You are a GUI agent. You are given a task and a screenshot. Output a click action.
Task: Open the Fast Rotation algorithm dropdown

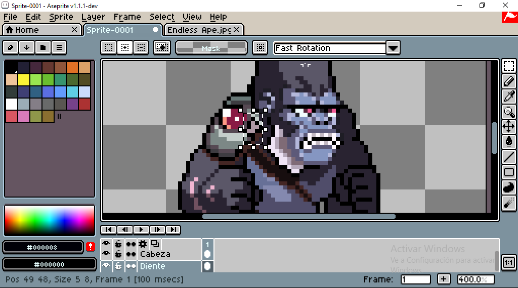[x=330, y=48]
